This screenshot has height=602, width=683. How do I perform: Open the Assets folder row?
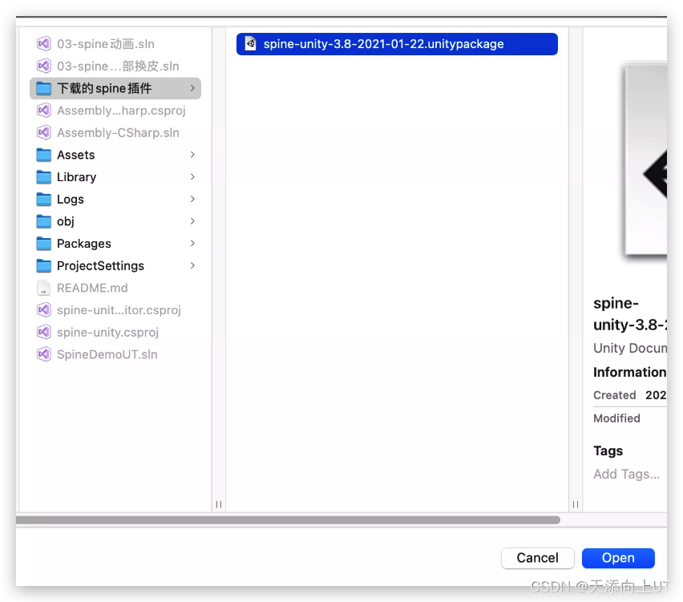[x=115, y=155]
